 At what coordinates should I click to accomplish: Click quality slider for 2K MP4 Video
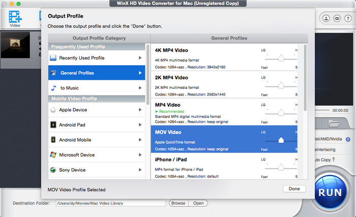(x=281, y=85)
